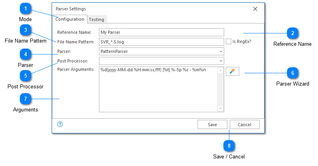This screenshot has width=318, height=166.
Task: Click the 'Parser Arguments:' label
Action: coord(76,69)
